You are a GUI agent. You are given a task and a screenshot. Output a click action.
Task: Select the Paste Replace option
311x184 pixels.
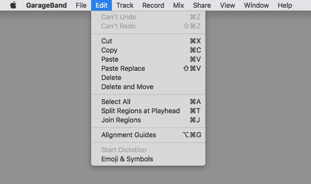(148, 68)
